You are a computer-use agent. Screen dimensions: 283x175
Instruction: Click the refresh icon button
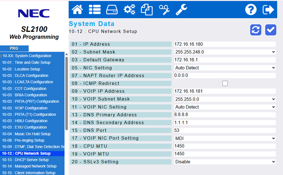256,30
